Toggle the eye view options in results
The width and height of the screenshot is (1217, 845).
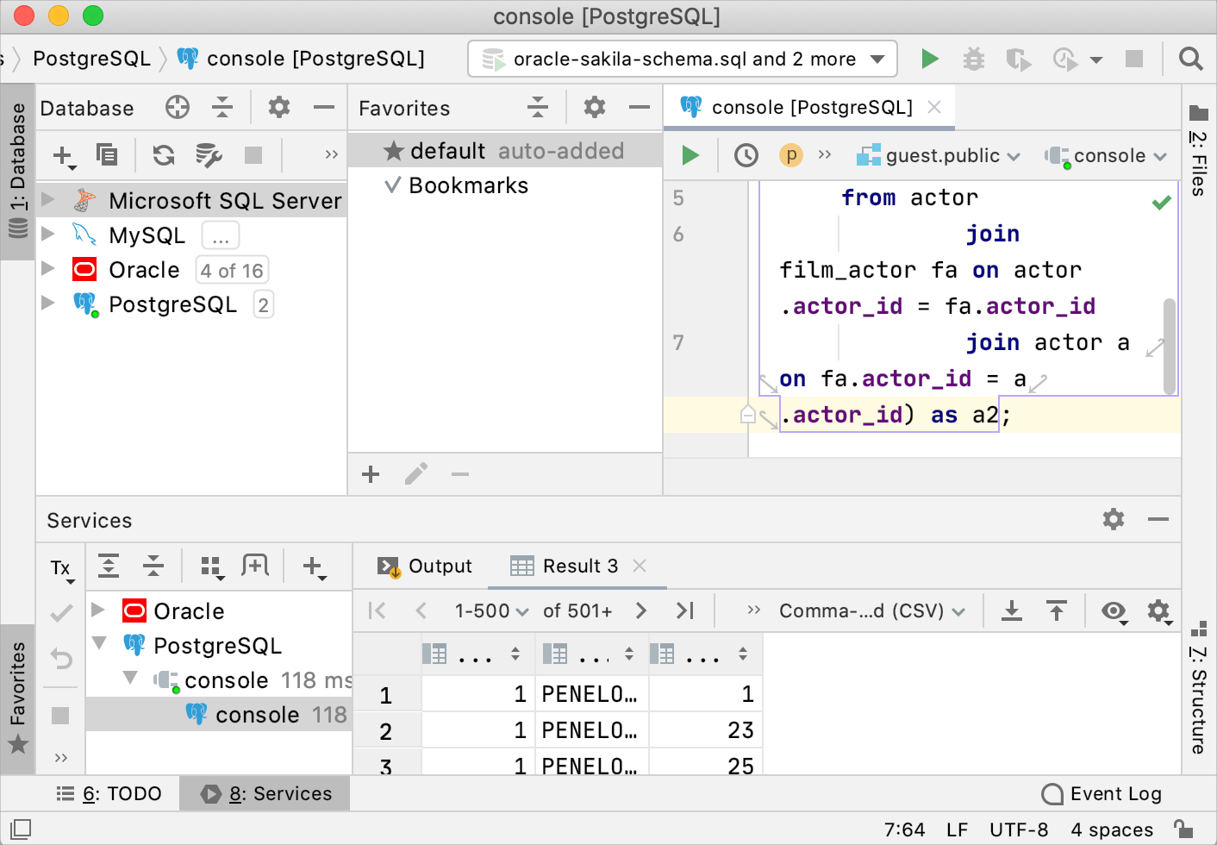1114,611
